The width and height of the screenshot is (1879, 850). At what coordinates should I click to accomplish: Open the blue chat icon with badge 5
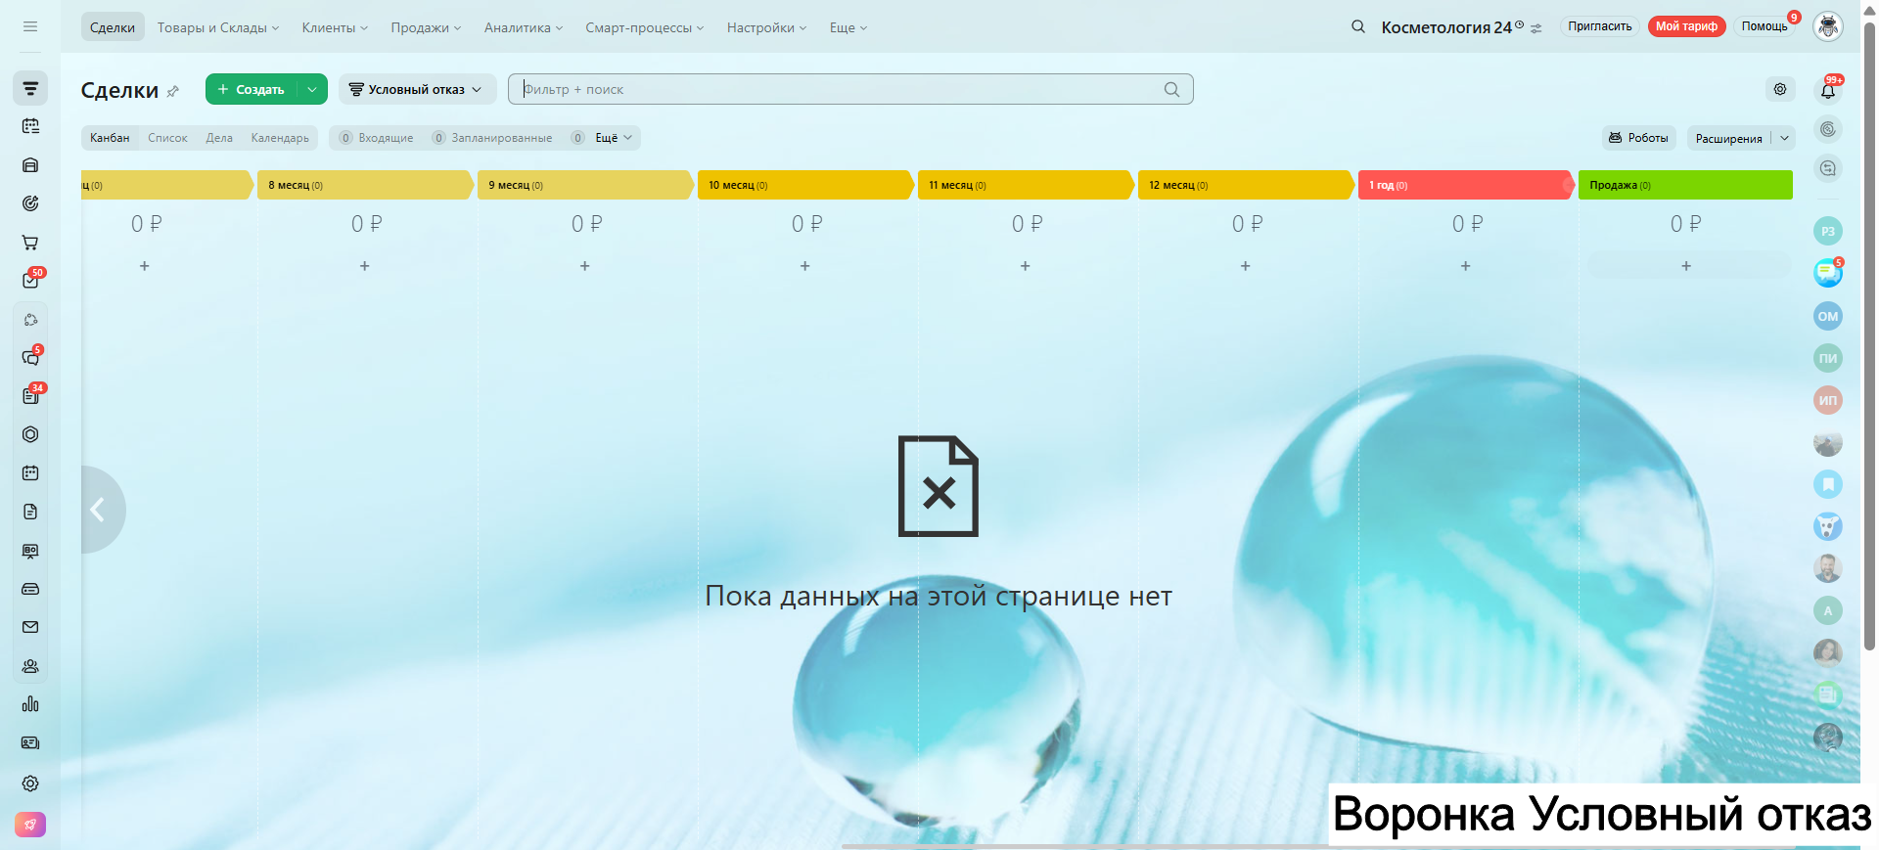(1828, 273)
